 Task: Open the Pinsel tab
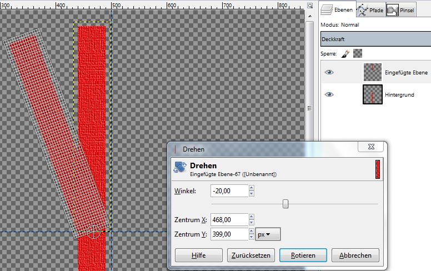400,9
